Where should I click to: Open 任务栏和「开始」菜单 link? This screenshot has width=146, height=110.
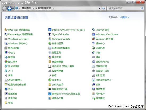click(63, 66)
